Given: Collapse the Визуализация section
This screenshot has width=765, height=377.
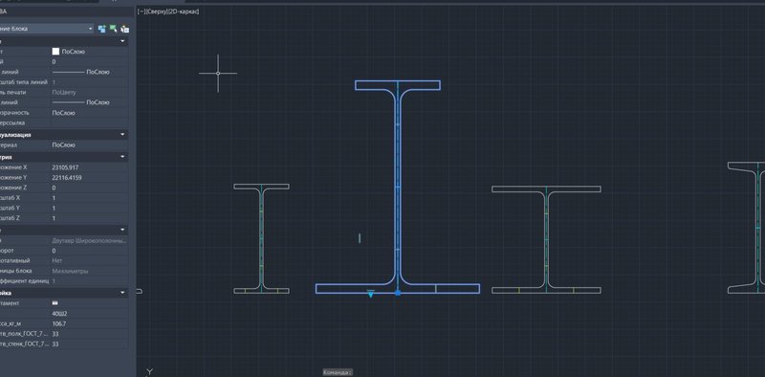Looking at the screenshot, I should click(x=122, y=134).
